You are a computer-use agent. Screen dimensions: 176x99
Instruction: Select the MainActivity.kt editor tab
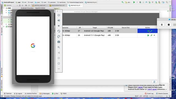click(75, 5)
